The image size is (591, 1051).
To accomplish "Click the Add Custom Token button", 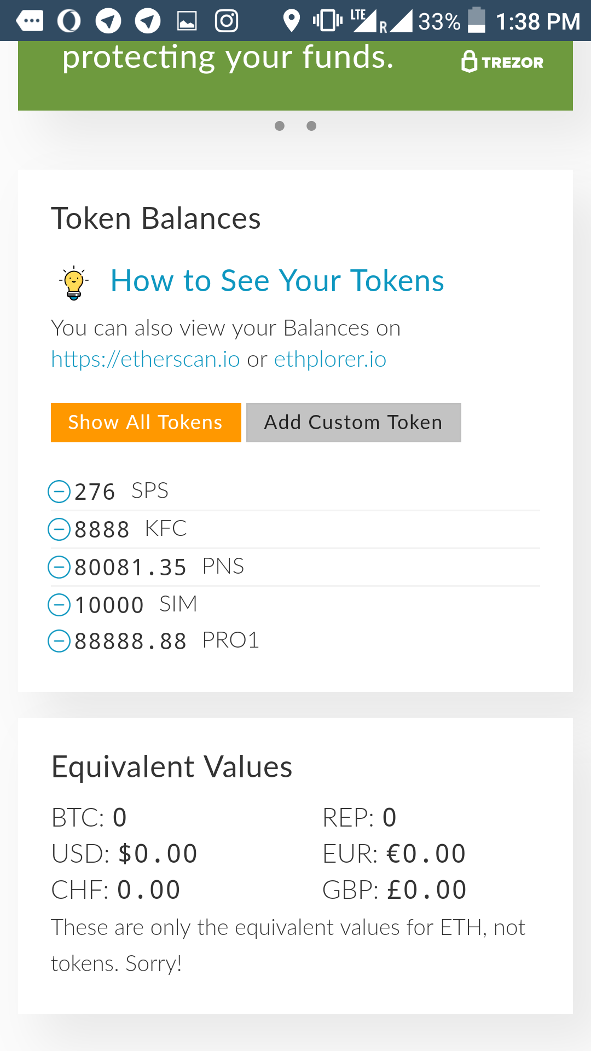I will pos(354,423).
